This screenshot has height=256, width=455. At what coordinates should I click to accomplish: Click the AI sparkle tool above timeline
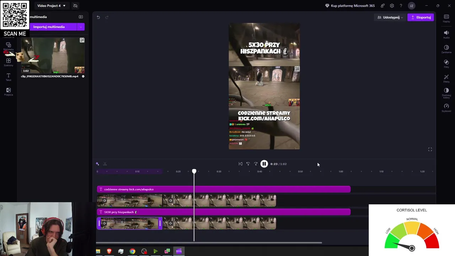(97, 164)
